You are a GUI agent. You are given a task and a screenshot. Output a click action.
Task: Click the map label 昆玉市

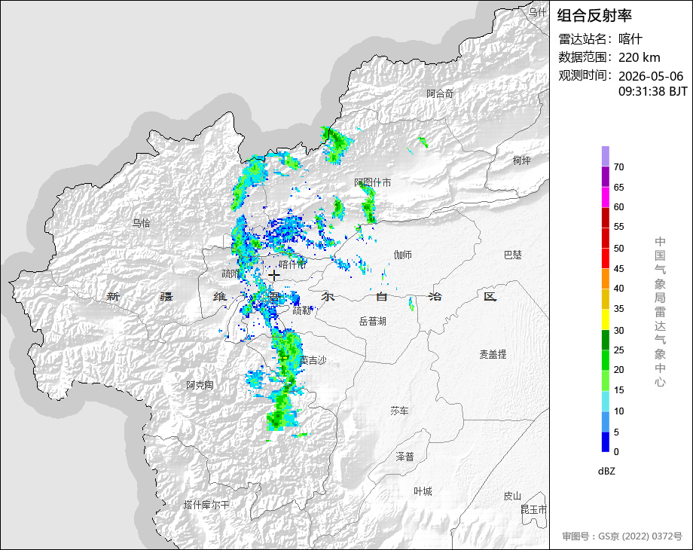click(x=533, y=509)
